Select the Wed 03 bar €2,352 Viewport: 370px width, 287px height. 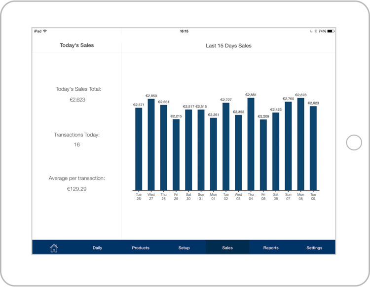click(238, 152)
